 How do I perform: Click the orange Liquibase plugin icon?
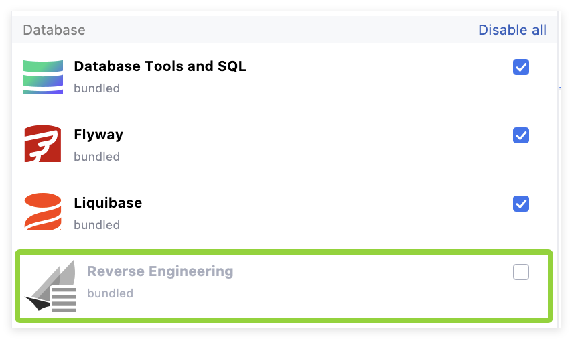[x=43, y=212]
